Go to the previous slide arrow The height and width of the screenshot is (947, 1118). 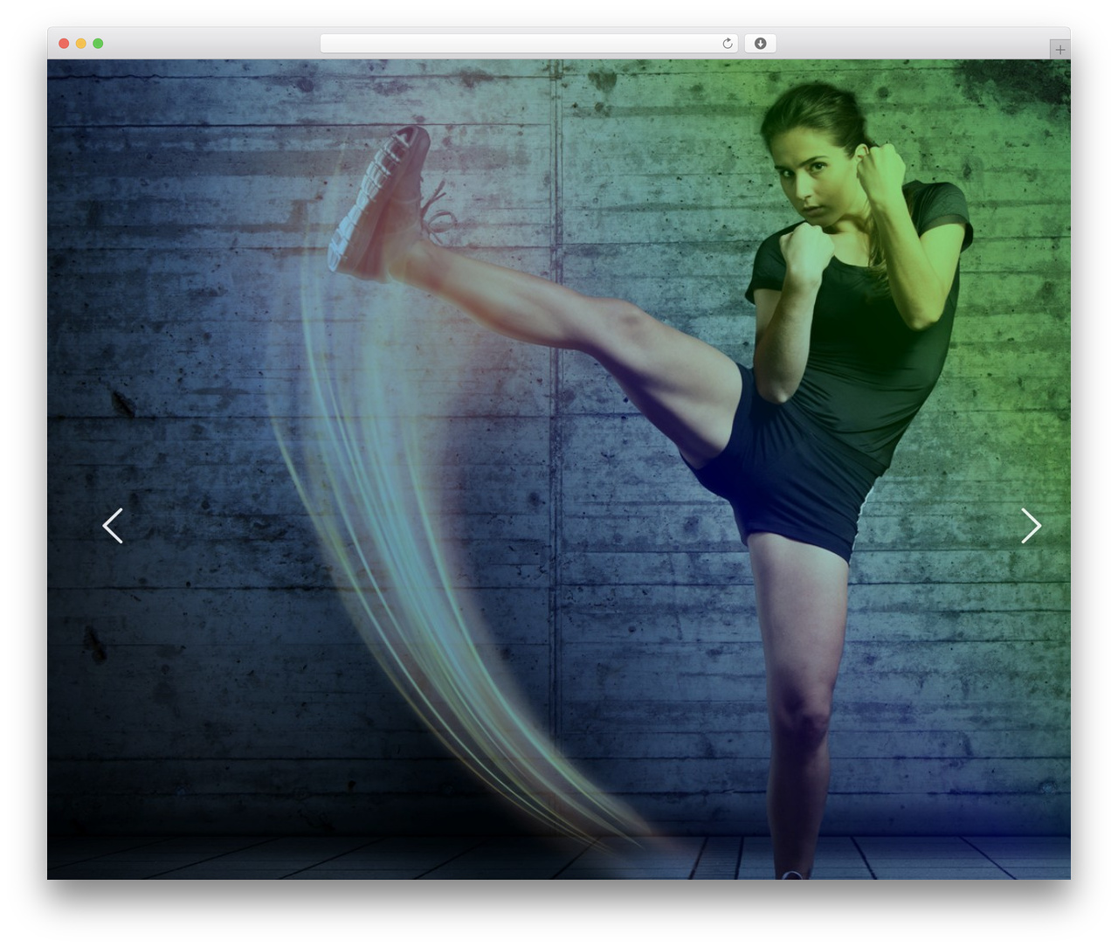(x=112, y=526)
